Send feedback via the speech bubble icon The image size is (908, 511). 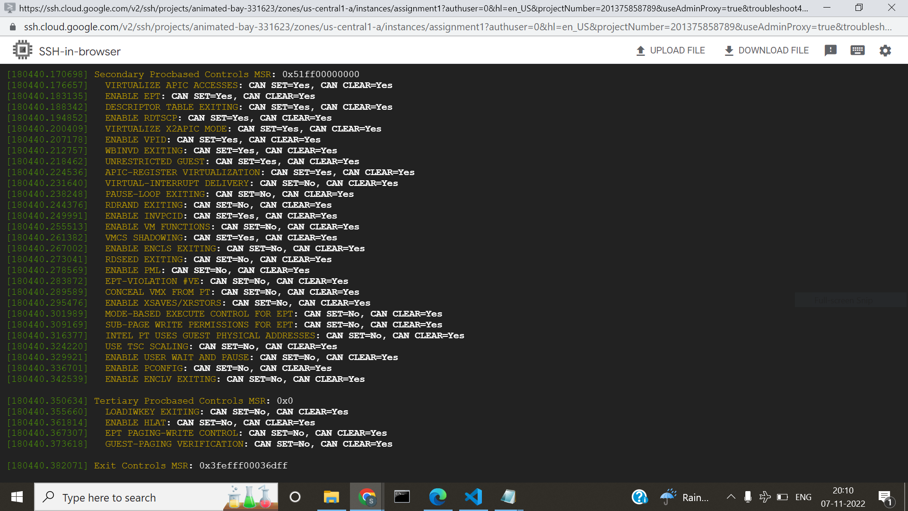tap(831, 50)
